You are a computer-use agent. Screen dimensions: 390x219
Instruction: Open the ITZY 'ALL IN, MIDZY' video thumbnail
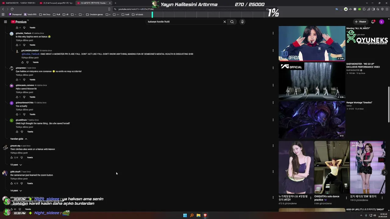[312, 43]
